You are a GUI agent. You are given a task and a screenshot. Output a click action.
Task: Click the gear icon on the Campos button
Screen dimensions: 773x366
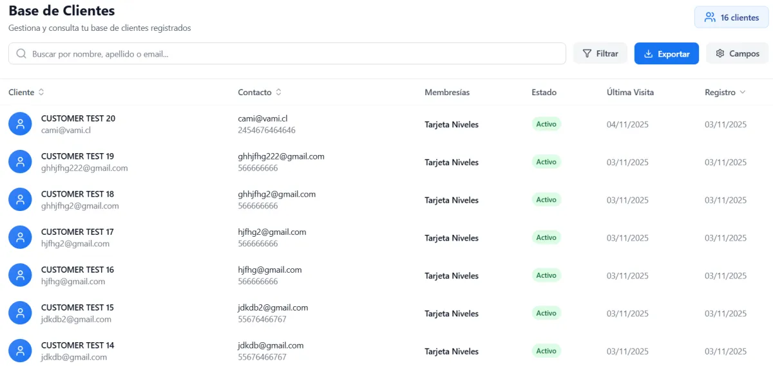pos(720,54)
